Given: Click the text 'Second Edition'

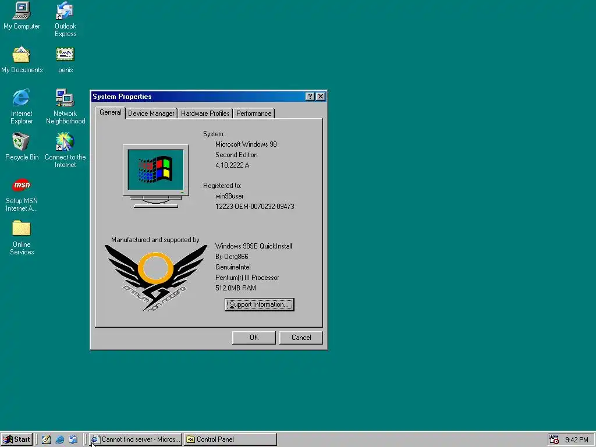Looking at the screenshot, I should tap(236, 155).
